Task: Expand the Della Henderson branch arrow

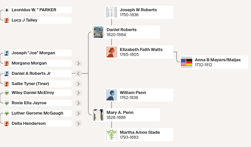Action: pos(78,123)
